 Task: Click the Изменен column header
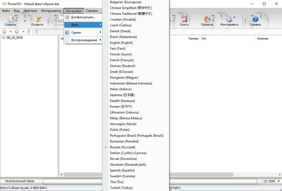click(263, 39)
